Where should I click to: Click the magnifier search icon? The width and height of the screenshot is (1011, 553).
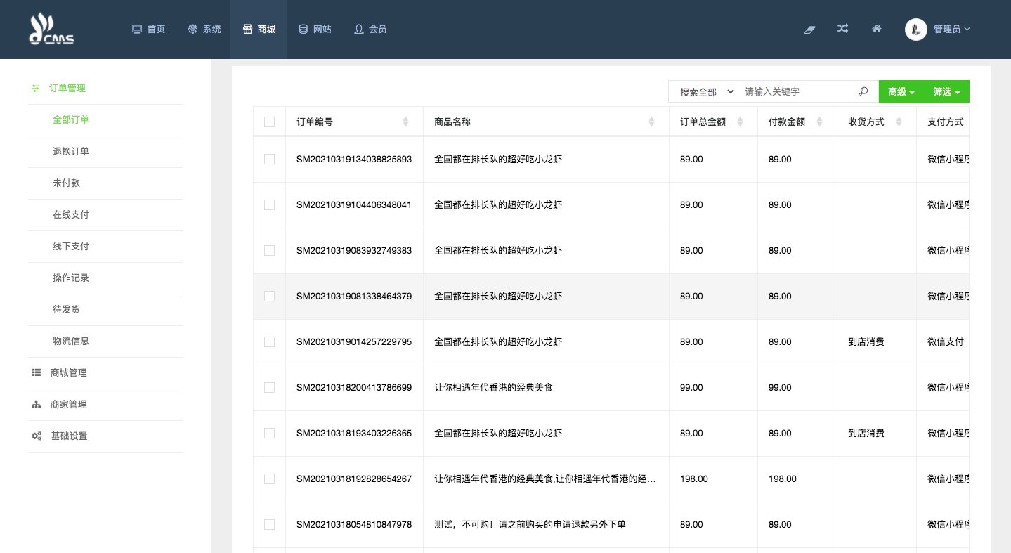[x=863, y=91]
